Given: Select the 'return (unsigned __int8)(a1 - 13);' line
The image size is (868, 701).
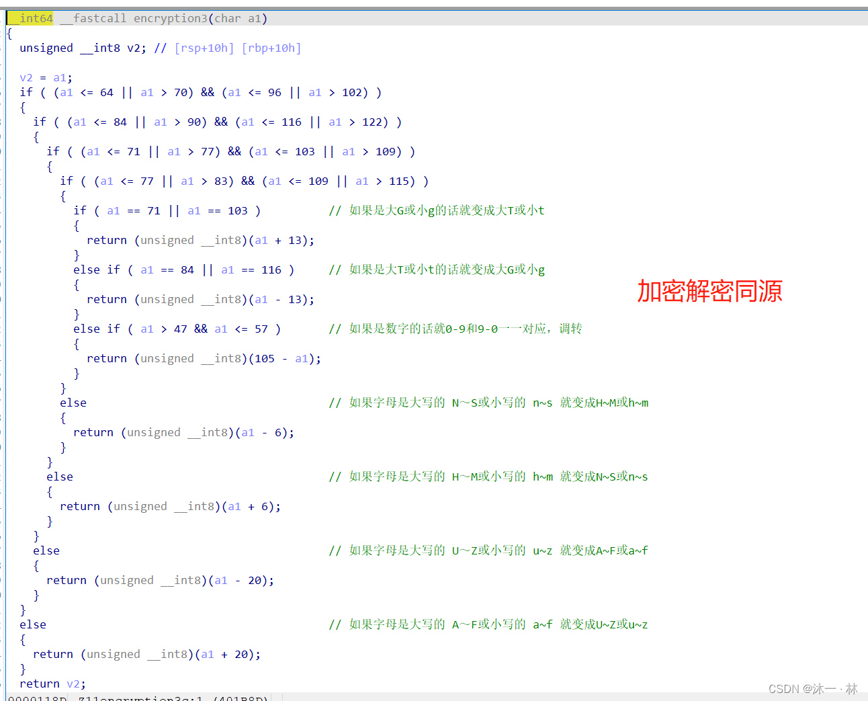Looking at the screenshot, I should coord(200,299).
